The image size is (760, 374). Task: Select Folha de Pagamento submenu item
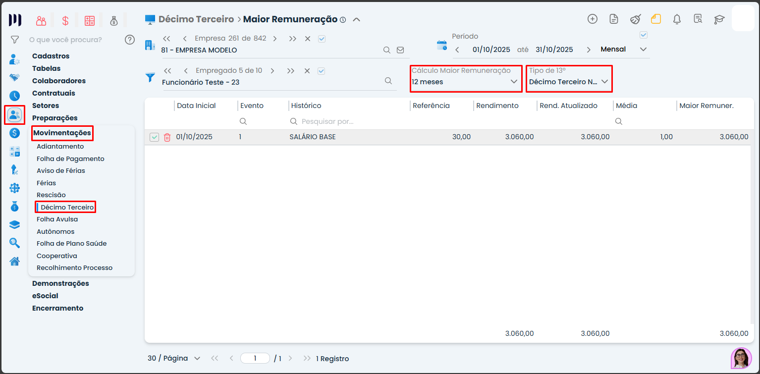(70, 159)
